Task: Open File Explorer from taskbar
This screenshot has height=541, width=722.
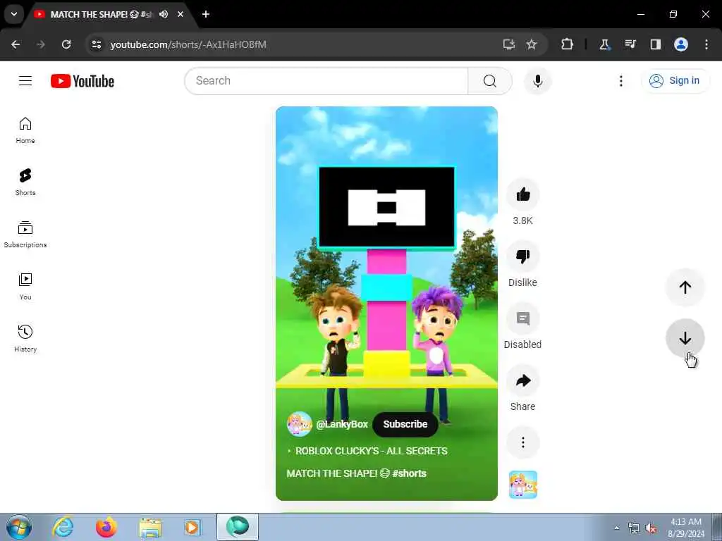Action: click(150, 527)
